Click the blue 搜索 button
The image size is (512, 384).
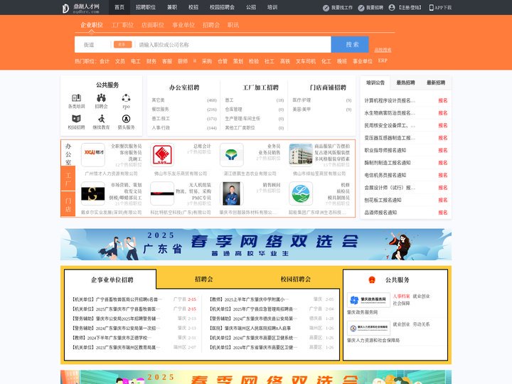(x=350, y=44)
